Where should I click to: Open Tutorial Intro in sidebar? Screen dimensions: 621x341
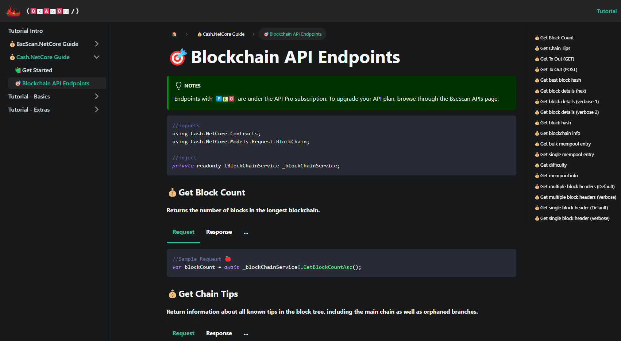(26, 31)
